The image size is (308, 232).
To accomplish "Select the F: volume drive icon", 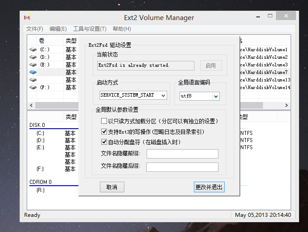I will click(33, 87).
